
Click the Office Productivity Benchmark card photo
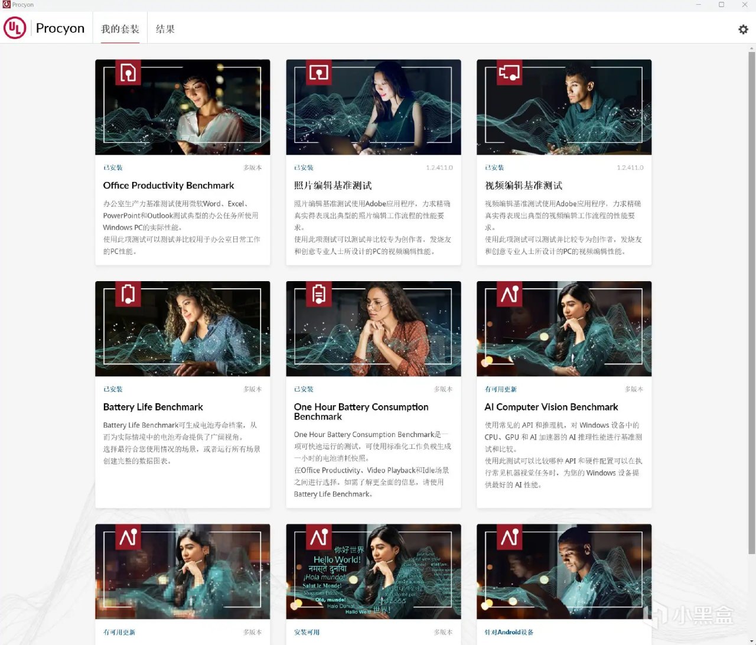coord(183,107)
